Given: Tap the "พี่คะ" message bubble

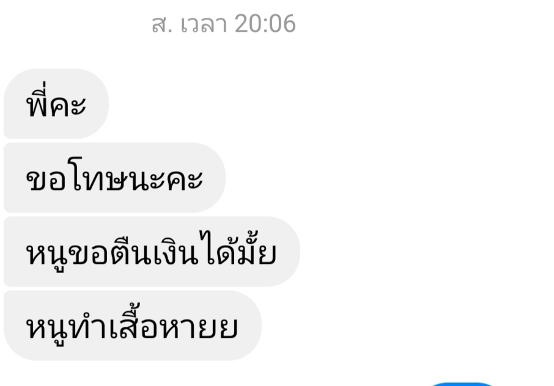Looking at the screenshot, I should pyautogui.click(x=56, y=104).
